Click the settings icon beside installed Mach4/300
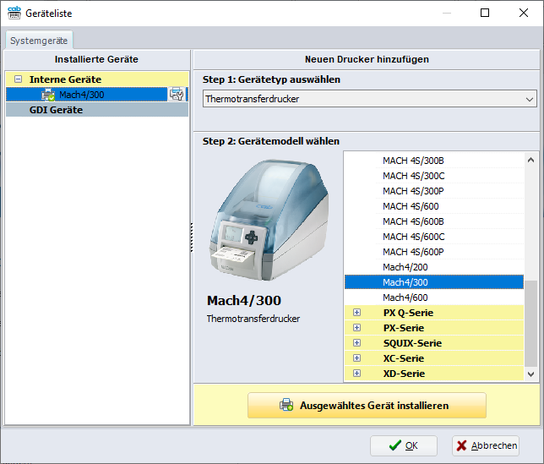This screenshot has height=464, width=544. coord(177,95)
